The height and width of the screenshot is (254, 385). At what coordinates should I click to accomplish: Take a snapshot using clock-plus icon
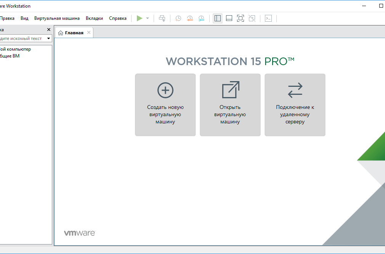(178, 18)
